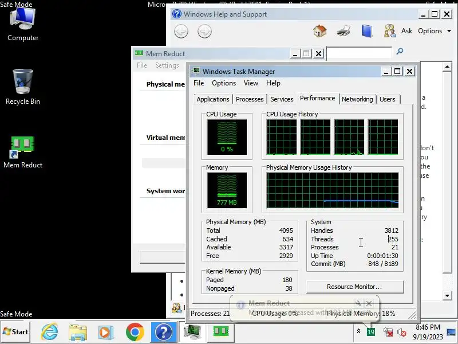This screenshot has height=344, width=458.
Task: Click Physical Memory Usage History graph
Action: coord(333,190)
